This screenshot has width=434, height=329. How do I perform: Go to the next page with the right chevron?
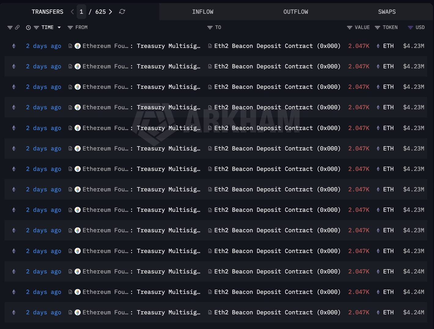point(110,12)
